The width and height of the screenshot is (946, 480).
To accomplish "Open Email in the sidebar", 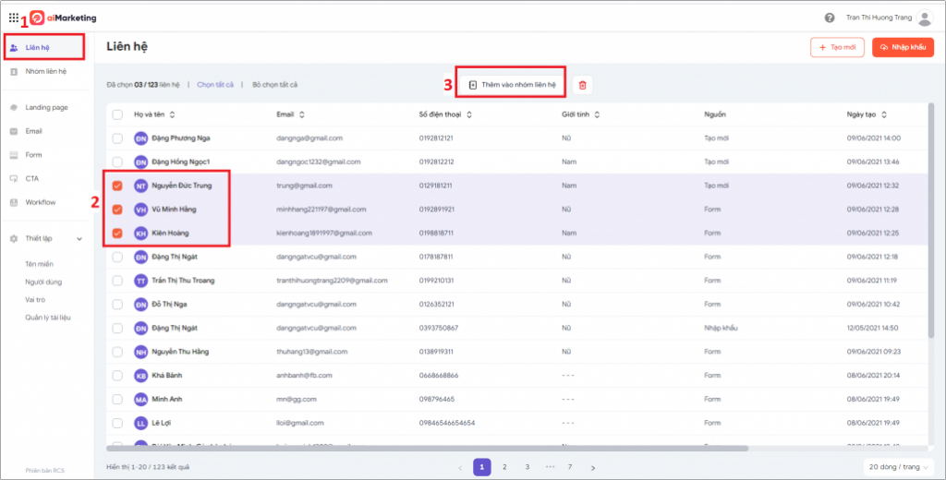I will click(x=34, y=131).
